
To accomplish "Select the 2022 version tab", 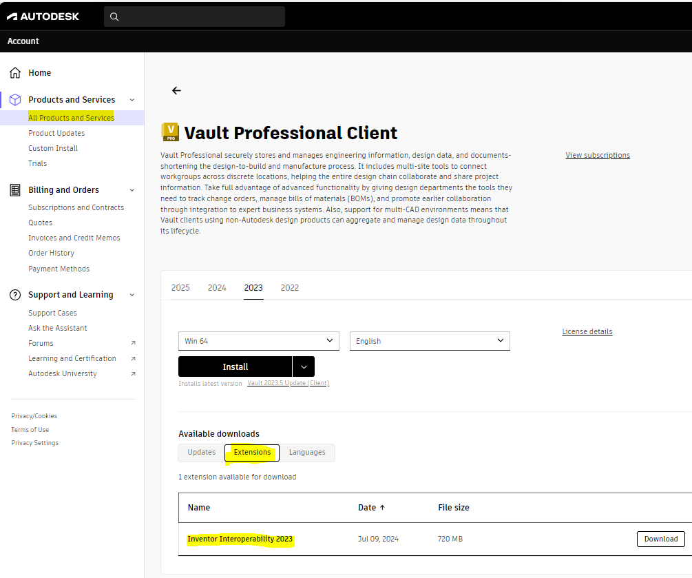I will (289, 287).
